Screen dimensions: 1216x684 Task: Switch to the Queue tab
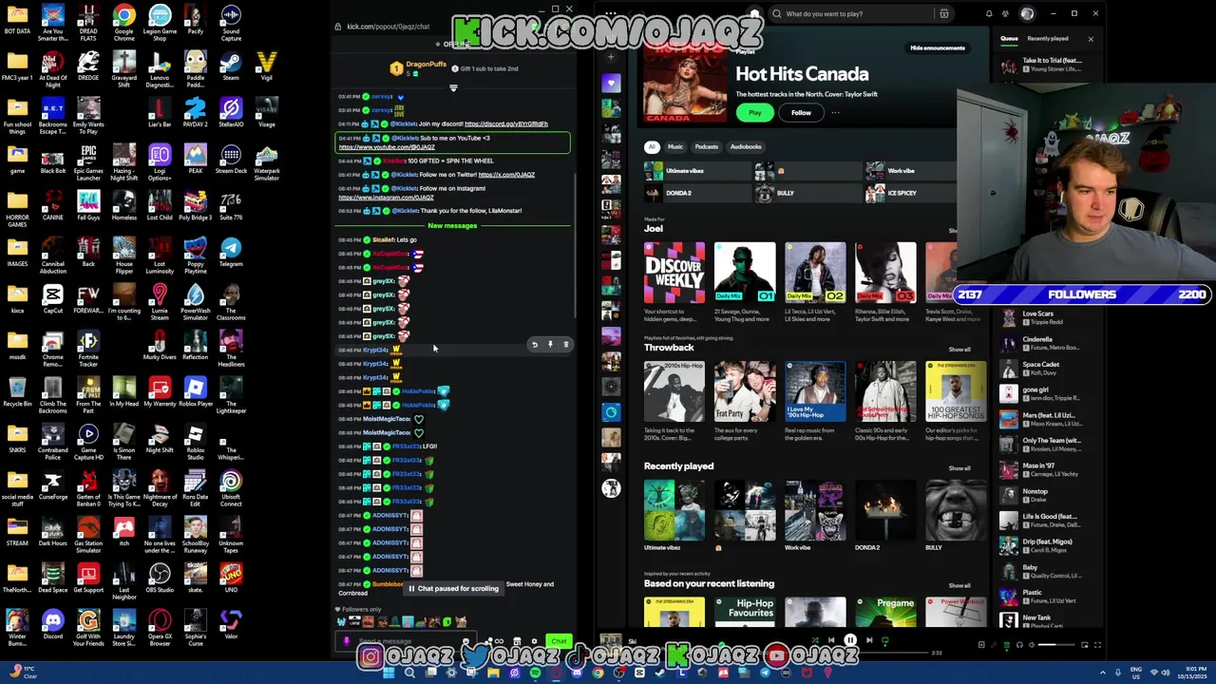(1009, 39)
